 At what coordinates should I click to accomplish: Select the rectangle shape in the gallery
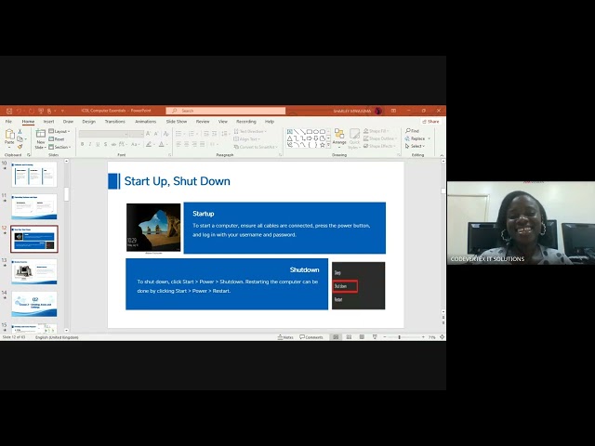(x=310, y=132)
